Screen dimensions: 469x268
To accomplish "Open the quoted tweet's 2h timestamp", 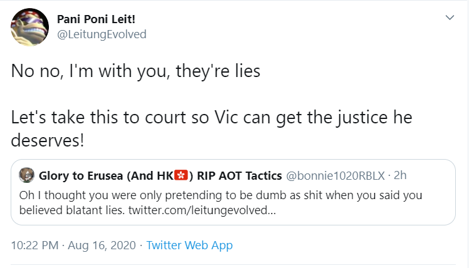I will pyautogui.click(x=400, y=175).
